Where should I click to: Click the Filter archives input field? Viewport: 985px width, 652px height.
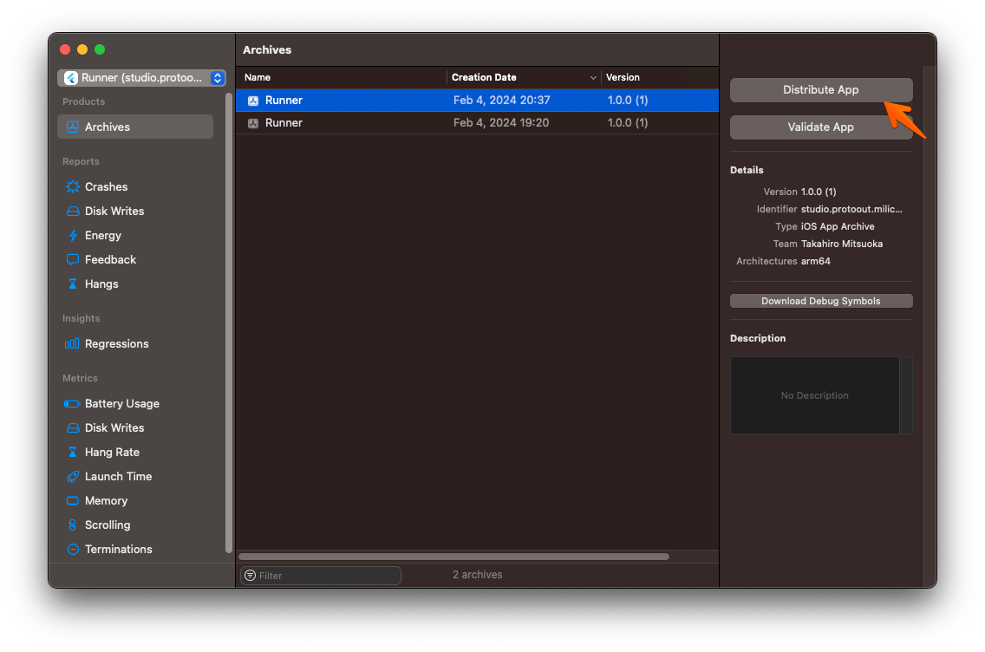[320, 576]
